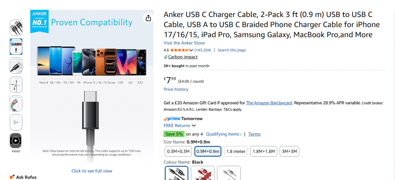Select the red cable colour swatch
Screen dimensions: 395x180
coord(203,173)
